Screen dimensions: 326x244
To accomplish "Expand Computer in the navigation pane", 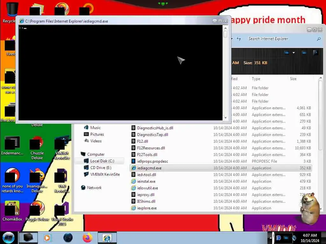I will (x=96, y=154).
